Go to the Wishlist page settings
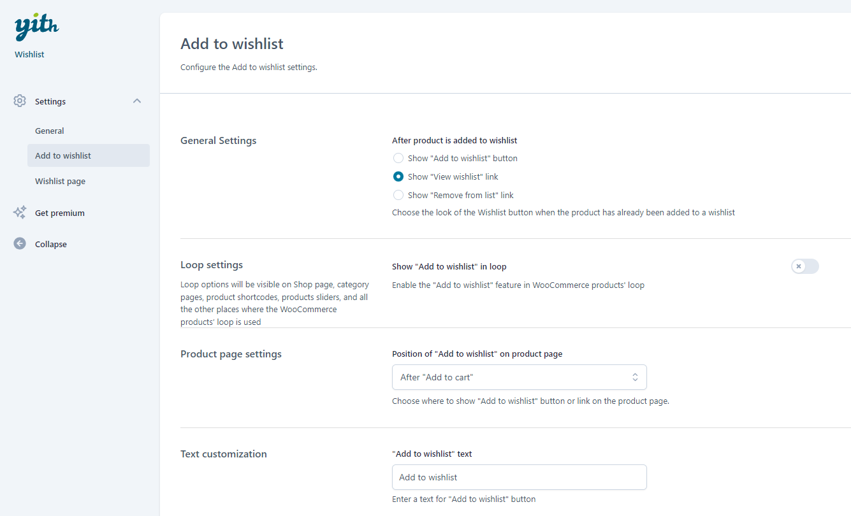Viewport: 851px width, 516px height. click(60, 181)
